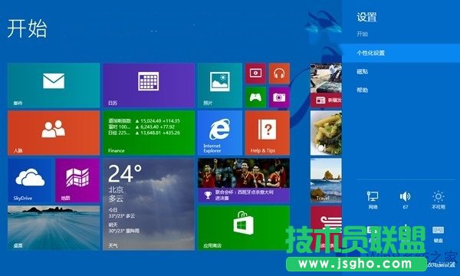The image size is (460, 276).
Task: Open the Finance stock tile
Action: click(x=149, y=133)
